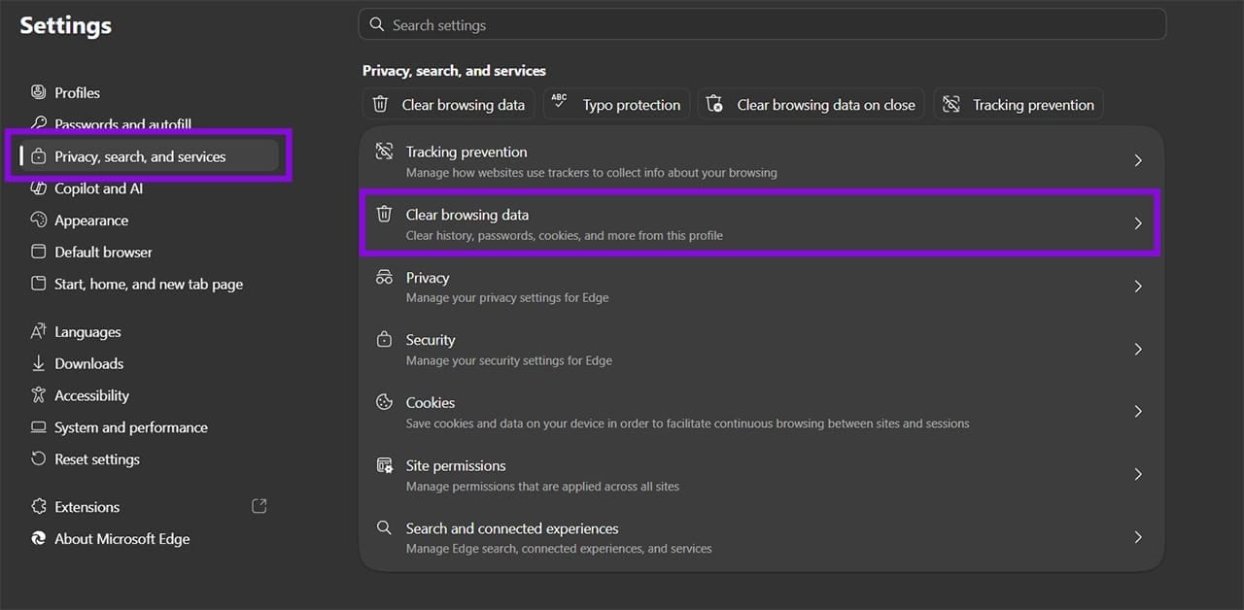Click the Default browser window icon

click(39, 252)
